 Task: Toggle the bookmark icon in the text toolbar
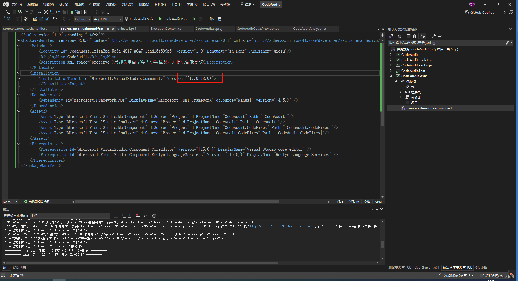86,12
